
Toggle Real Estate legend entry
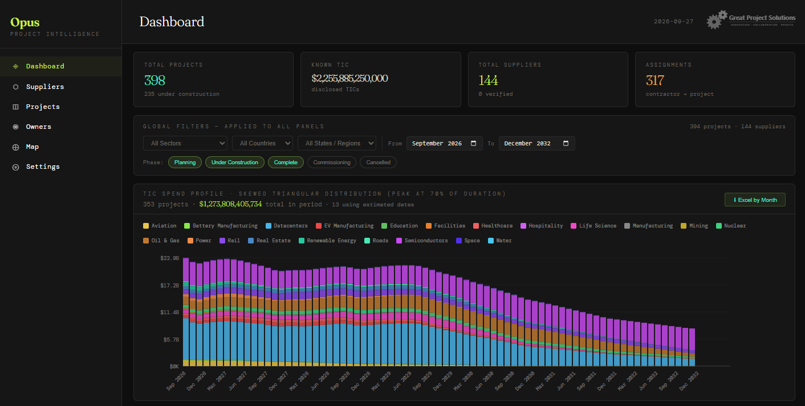(269, 241)
